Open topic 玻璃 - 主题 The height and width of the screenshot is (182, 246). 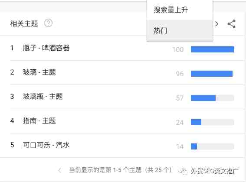(x=39, y=72)
